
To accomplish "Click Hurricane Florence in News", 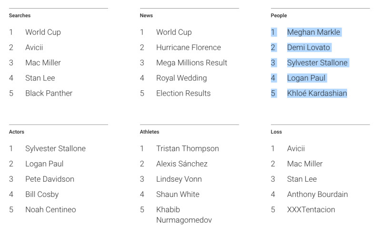I will [189, 48].
